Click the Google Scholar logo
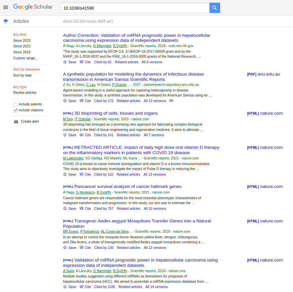 coord(33,7)
